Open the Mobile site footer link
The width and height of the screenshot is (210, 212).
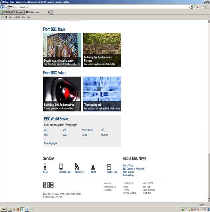pos(107,183)
